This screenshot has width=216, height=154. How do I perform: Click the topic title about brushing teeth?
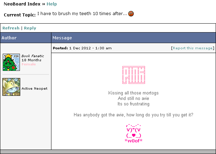coord(82,14)
